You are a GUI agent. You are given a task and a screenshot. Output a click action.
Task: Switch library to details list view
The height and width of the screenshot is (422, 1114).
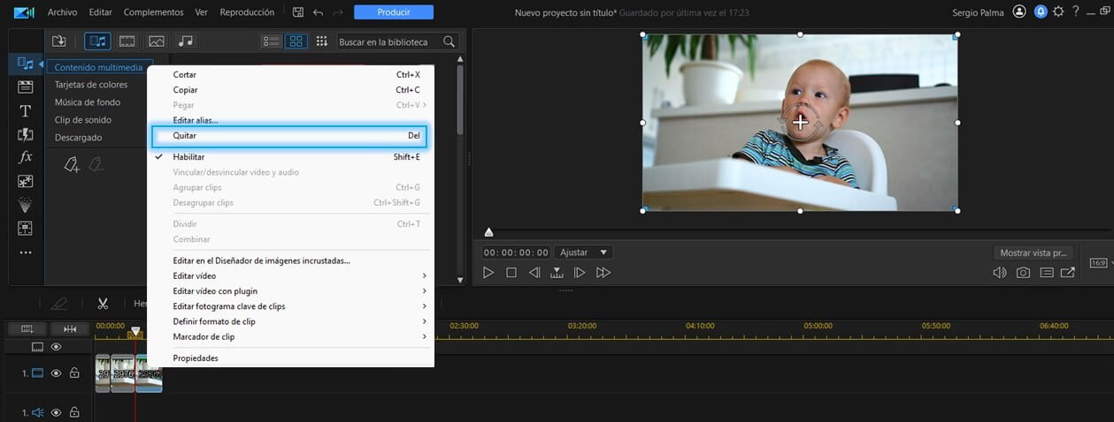pyautogui.click(x=272, y=41)
